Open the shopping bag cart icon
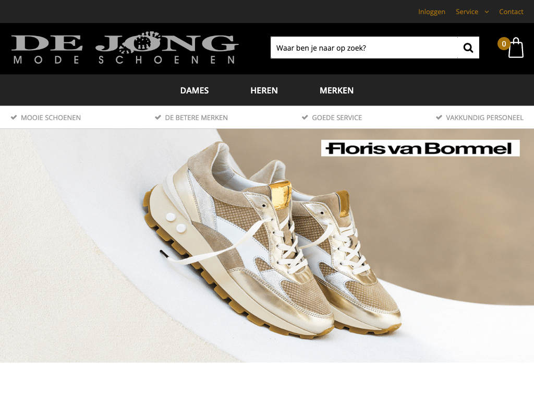Image resolution: width=534 pixels, height=401 pixels. [x=516, y=48]
